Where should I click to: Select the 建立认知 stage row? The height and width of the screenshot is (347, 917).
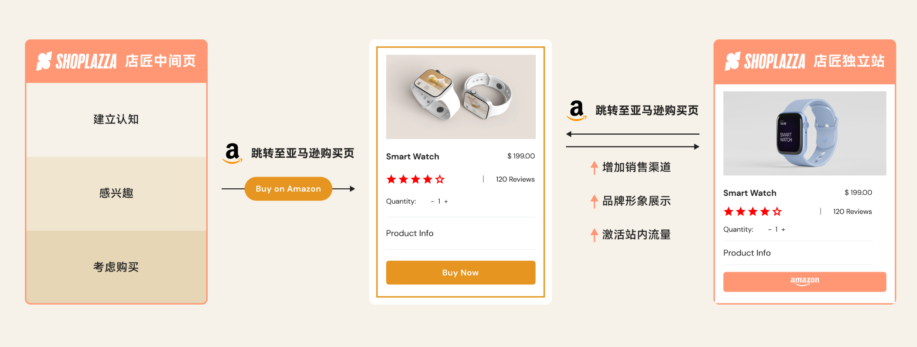pos(116,119)
